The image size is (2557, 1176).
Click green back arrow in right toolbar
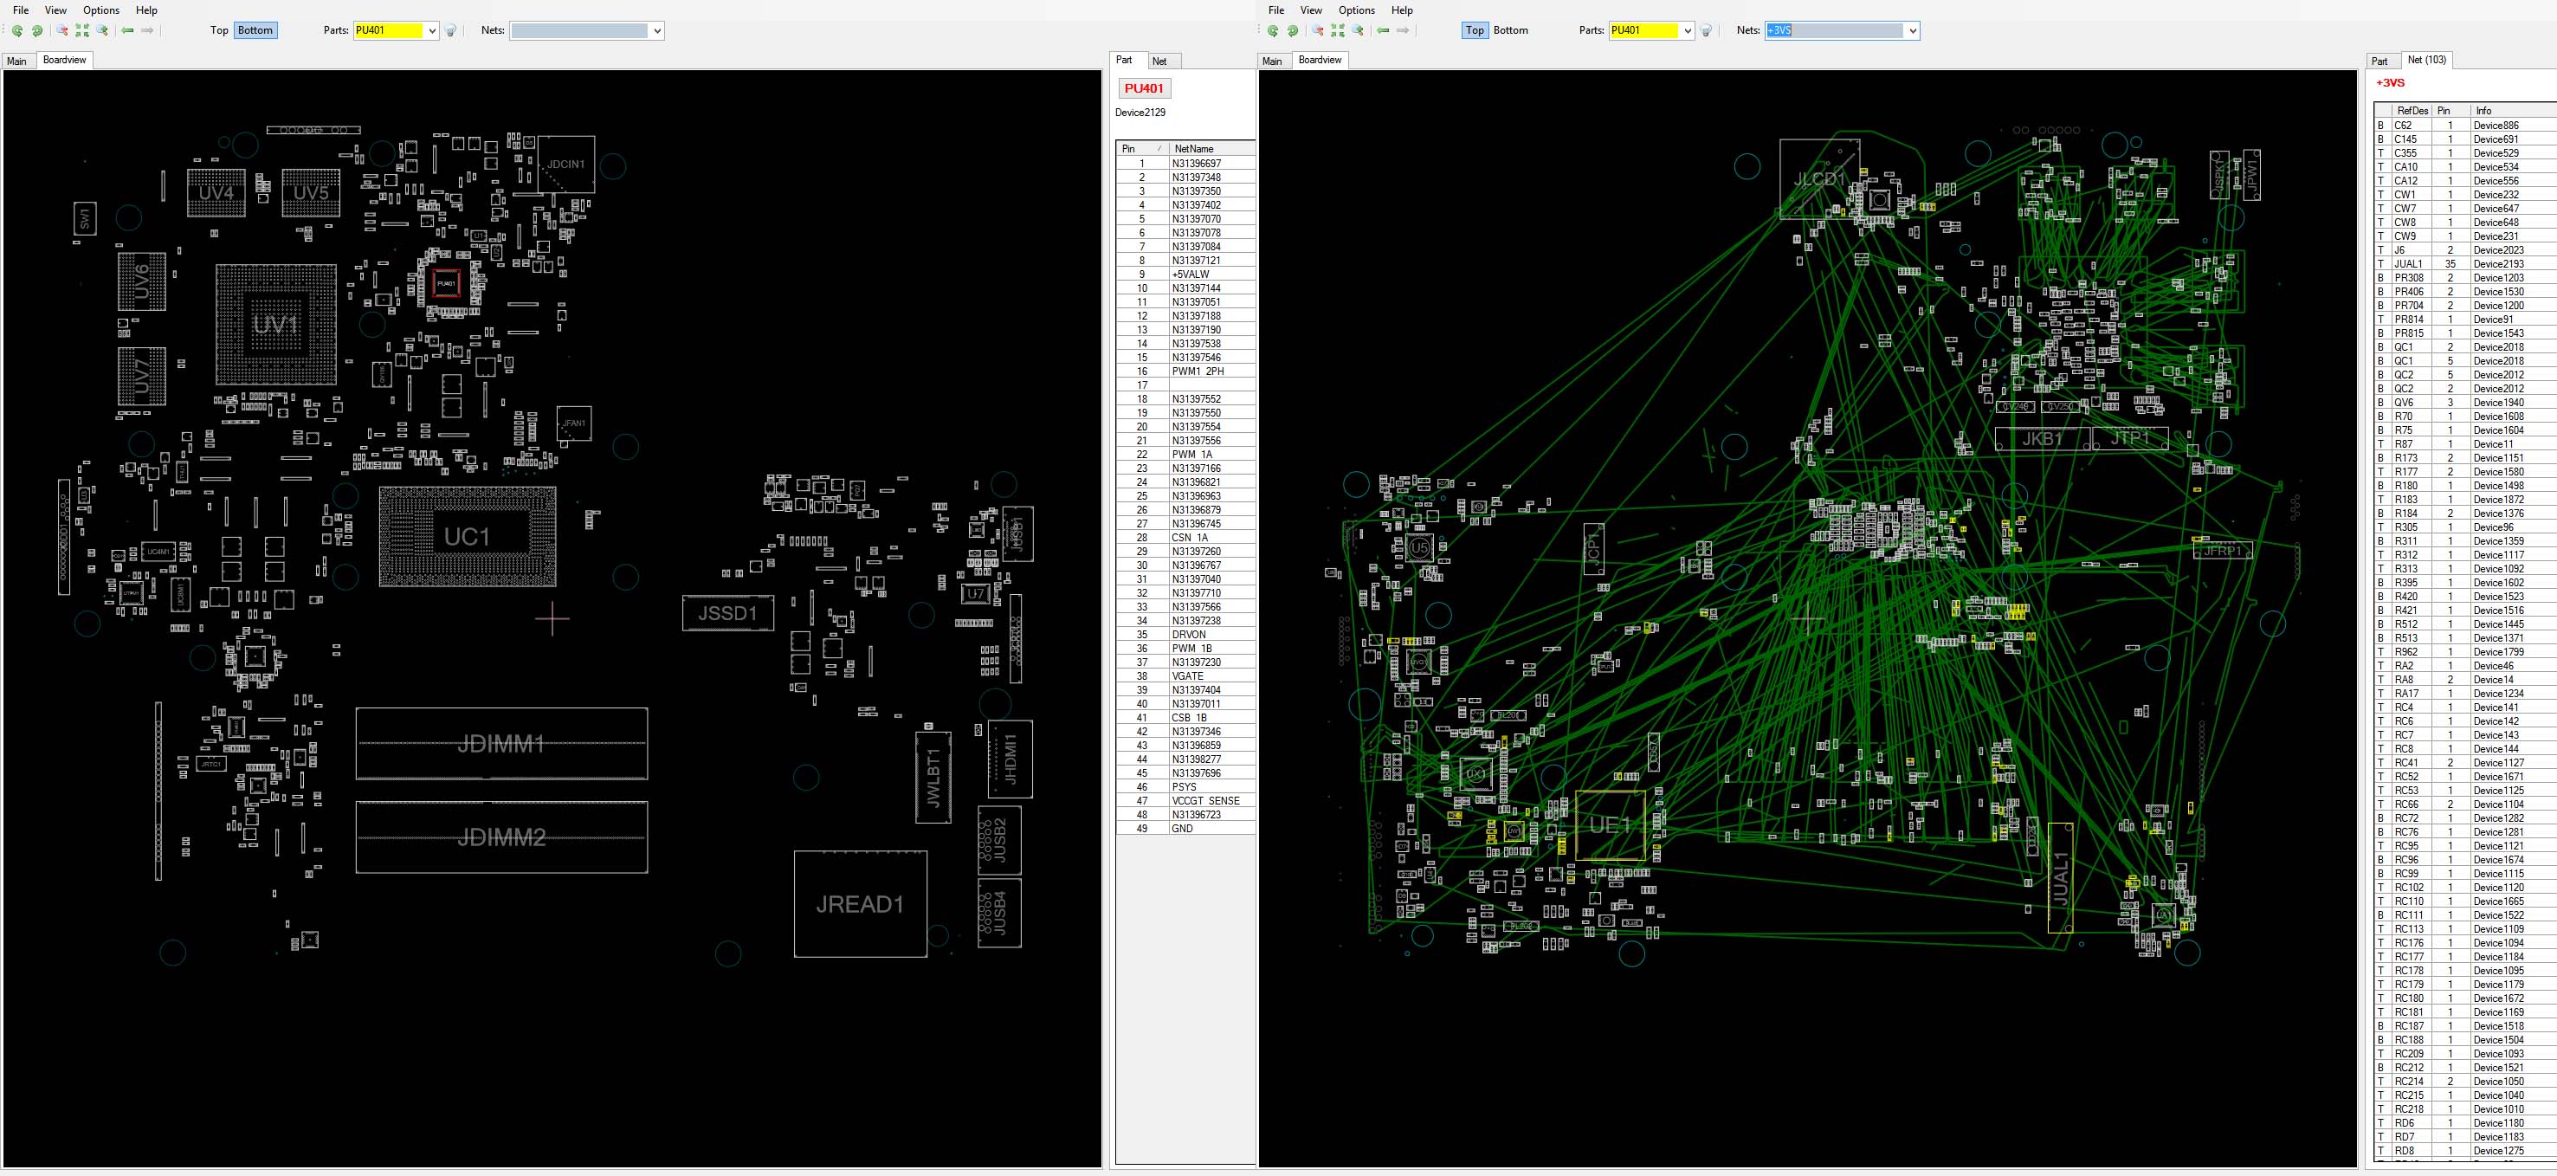(1383, 31)
